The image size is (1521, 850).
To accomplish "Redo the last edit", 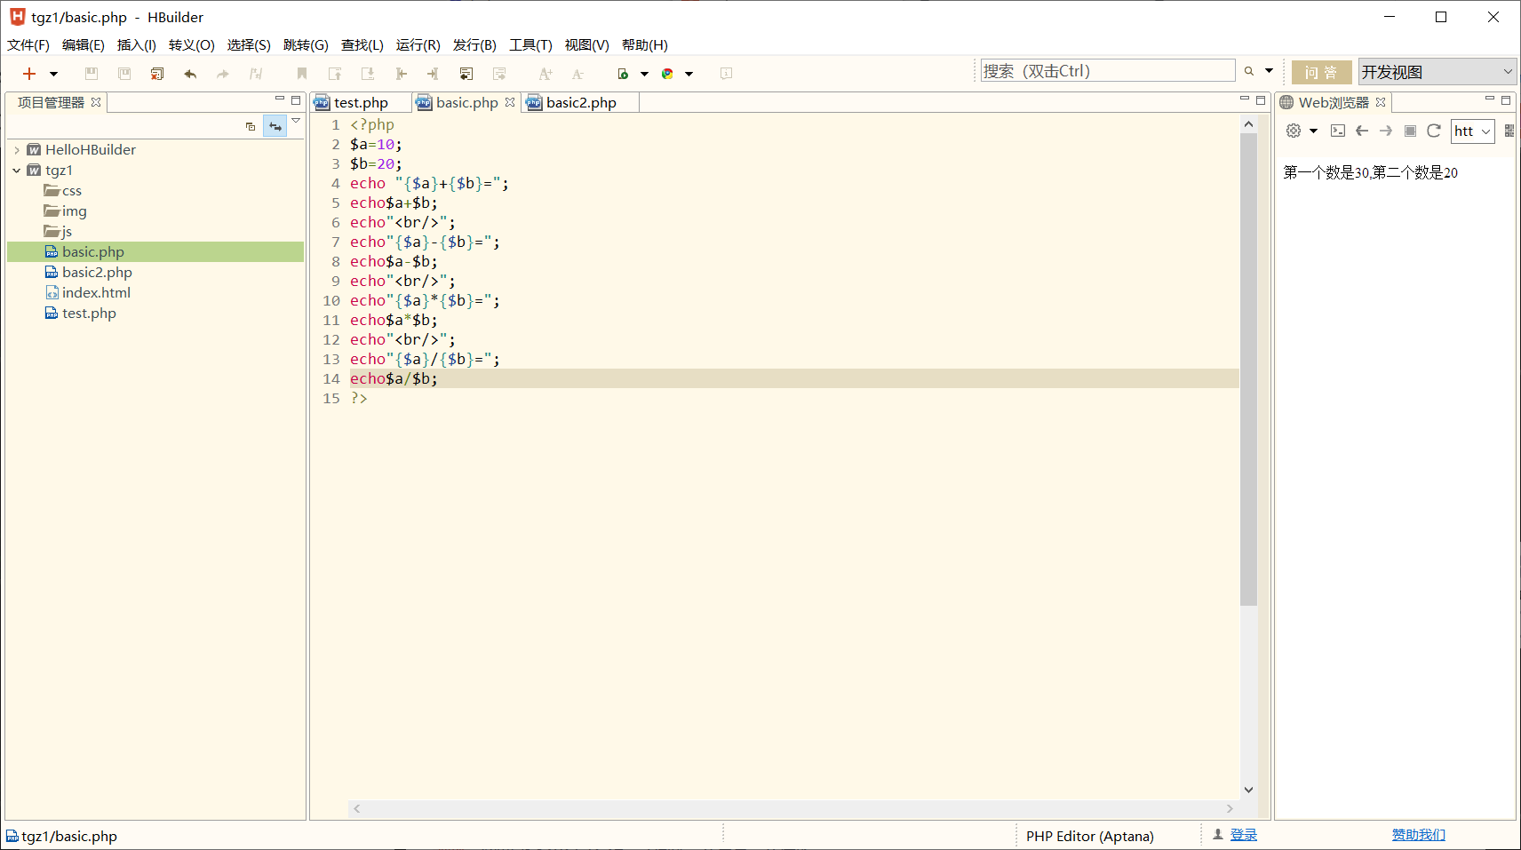I will [x=222, y=74].
